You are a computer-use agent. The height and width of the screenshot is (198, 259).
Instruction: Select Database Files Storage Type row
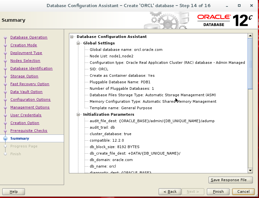[x=153, y=95]
